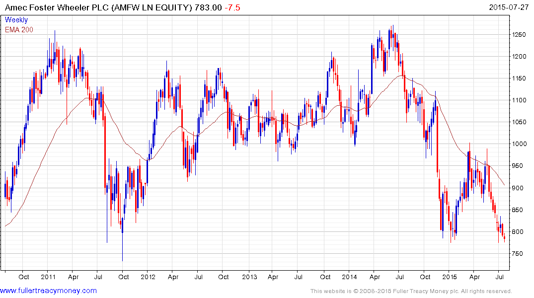This screenshot has width=534, height=298.
Task: Click the '2015' year label on time axis
Action: (450, 277)
